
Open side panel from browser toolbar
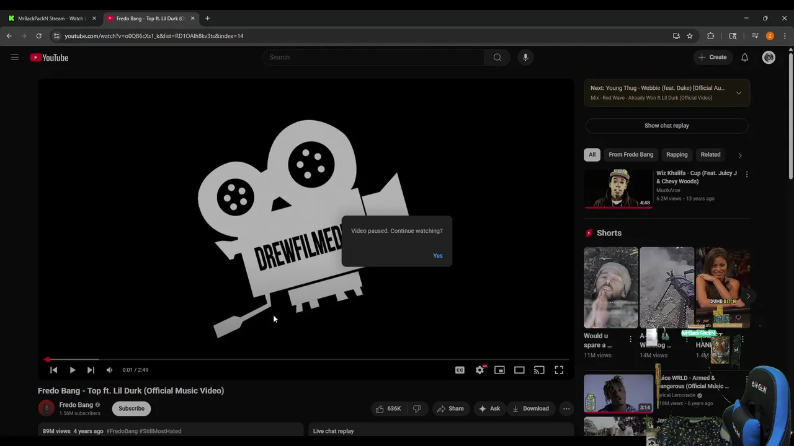pos(733,36)
